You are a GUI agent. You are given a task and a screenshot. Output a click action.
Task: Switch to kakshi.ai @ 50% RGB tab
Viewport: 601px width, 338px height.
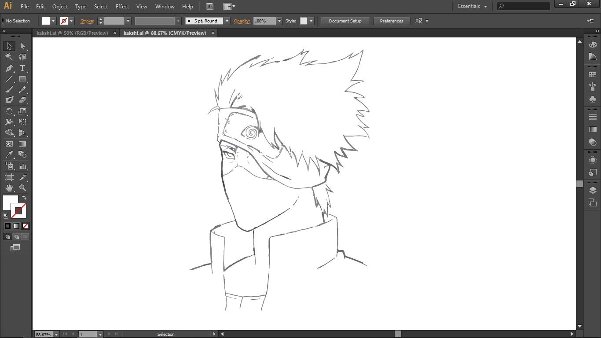(72, 33)
